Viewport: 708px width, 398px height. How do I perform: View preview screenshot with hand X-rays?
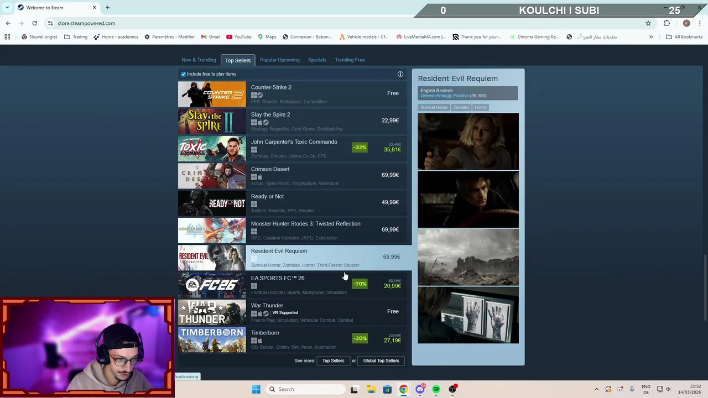click(x=468, y=315)
